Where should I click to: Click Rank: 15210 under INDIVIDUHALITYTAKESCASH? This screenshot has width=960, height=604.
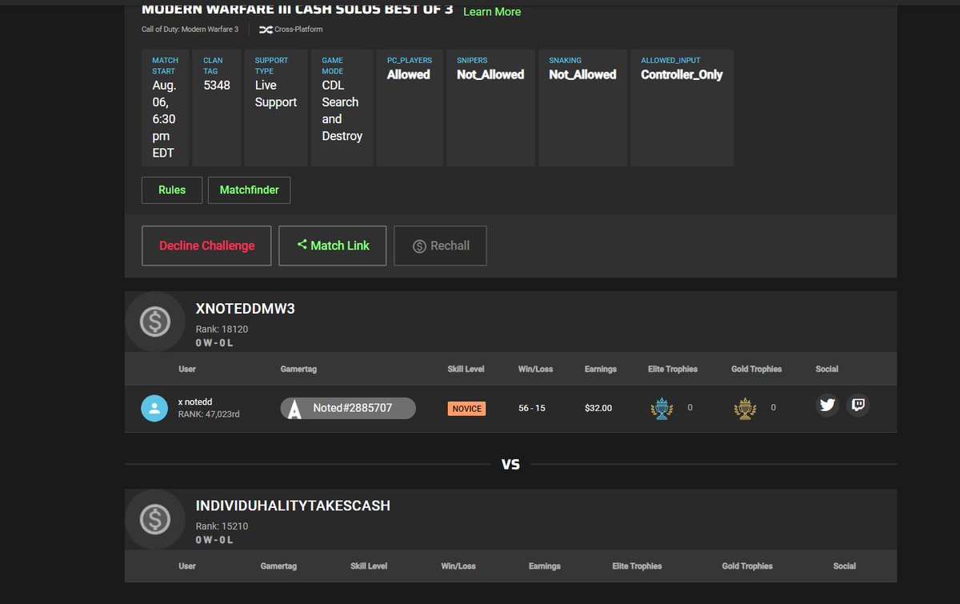[x=222, y=526]
